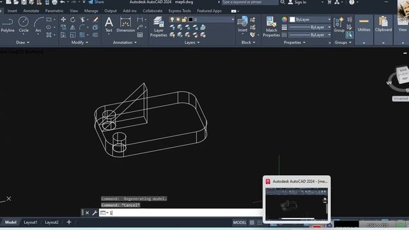The width and height of the screenshot is (409, 230).
Task: Expand the Annotation panel dropdown
Action: click(x=125, y=43)
